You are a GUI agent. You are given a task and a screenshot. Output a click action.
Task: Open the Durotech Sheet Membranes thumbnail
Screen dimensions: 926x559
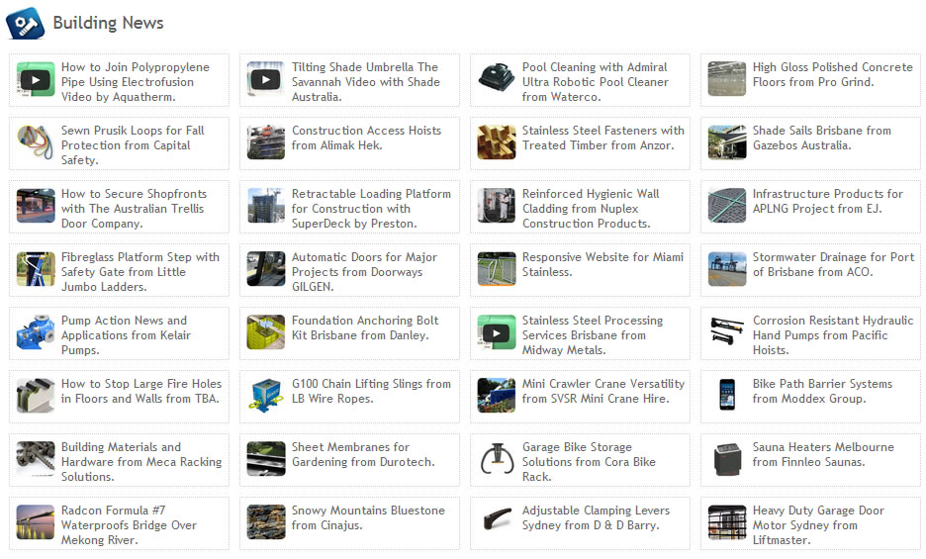click(266, 458)
